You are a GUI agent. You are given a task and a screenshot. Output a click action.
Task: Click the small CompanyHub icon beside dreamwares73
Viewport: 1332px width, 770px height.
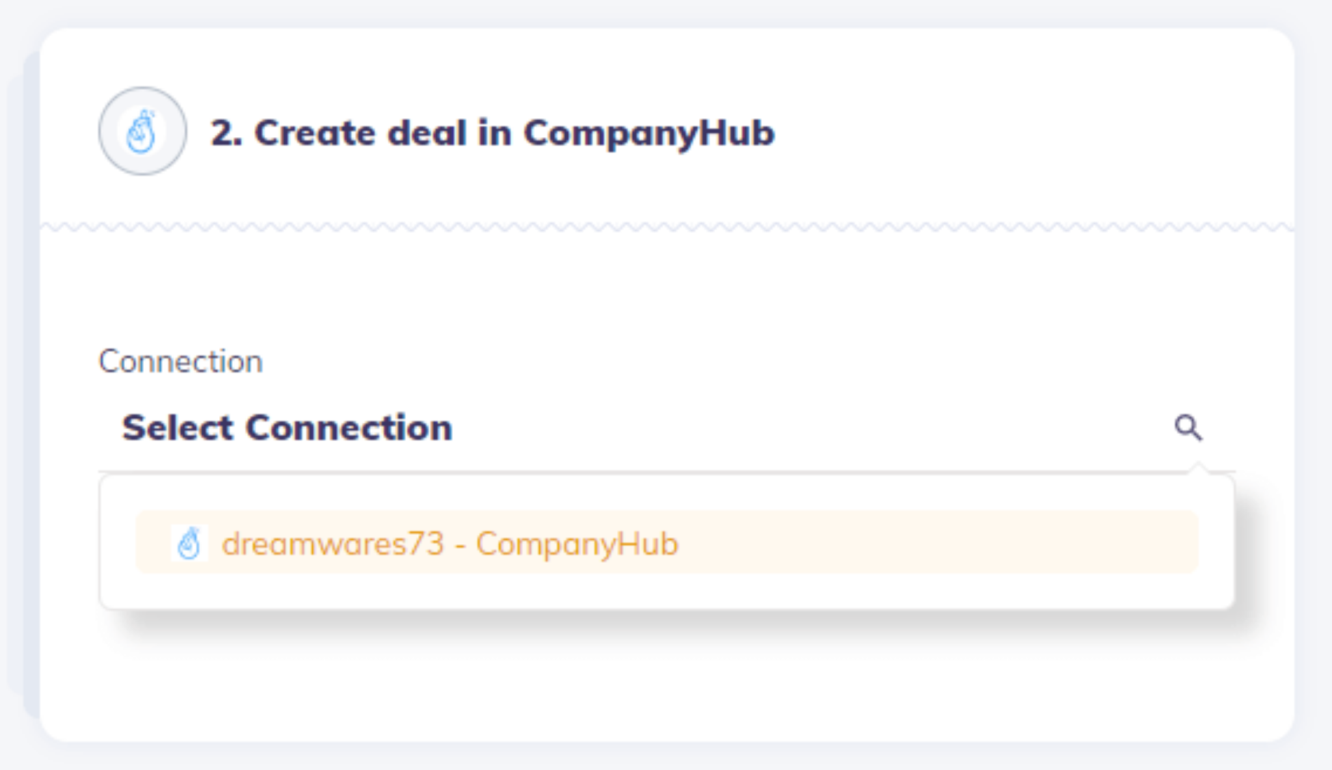click(x=189, y=543)
